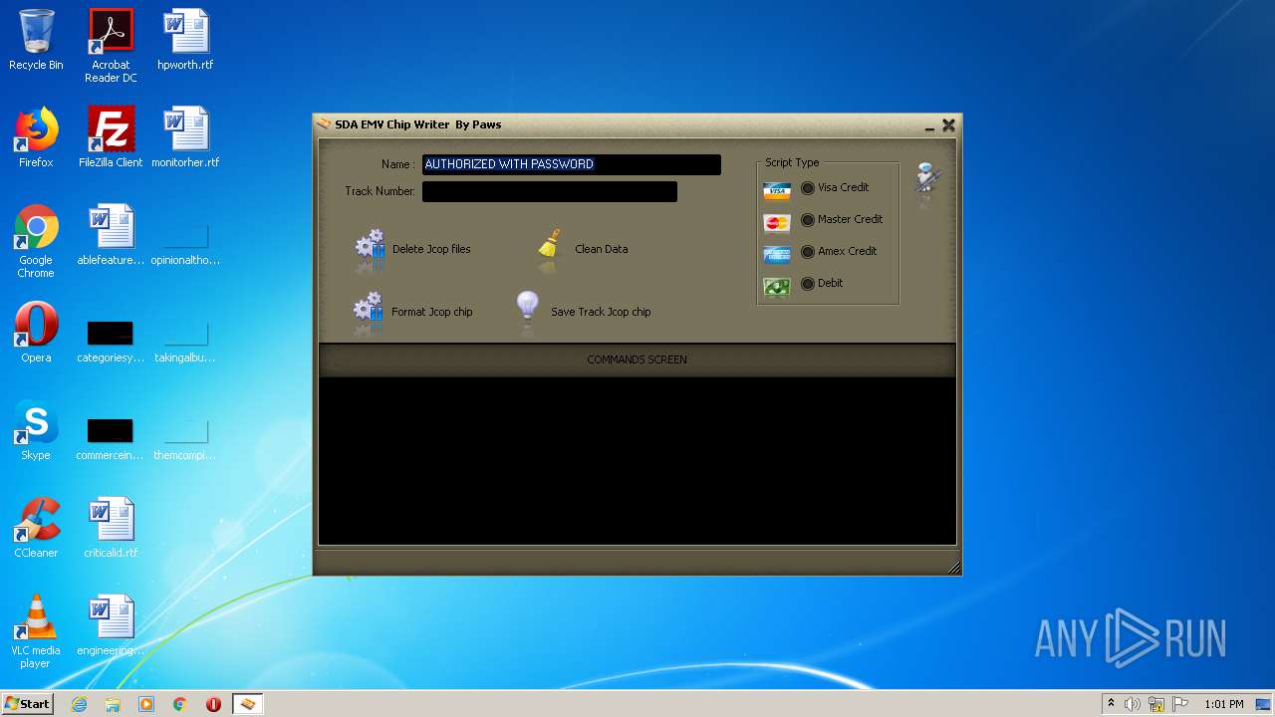Image resolution: width=1275 pixels, height=717 pixels.
Task: Select the CCleaner desktop shortcut
Action: point(36,528)
